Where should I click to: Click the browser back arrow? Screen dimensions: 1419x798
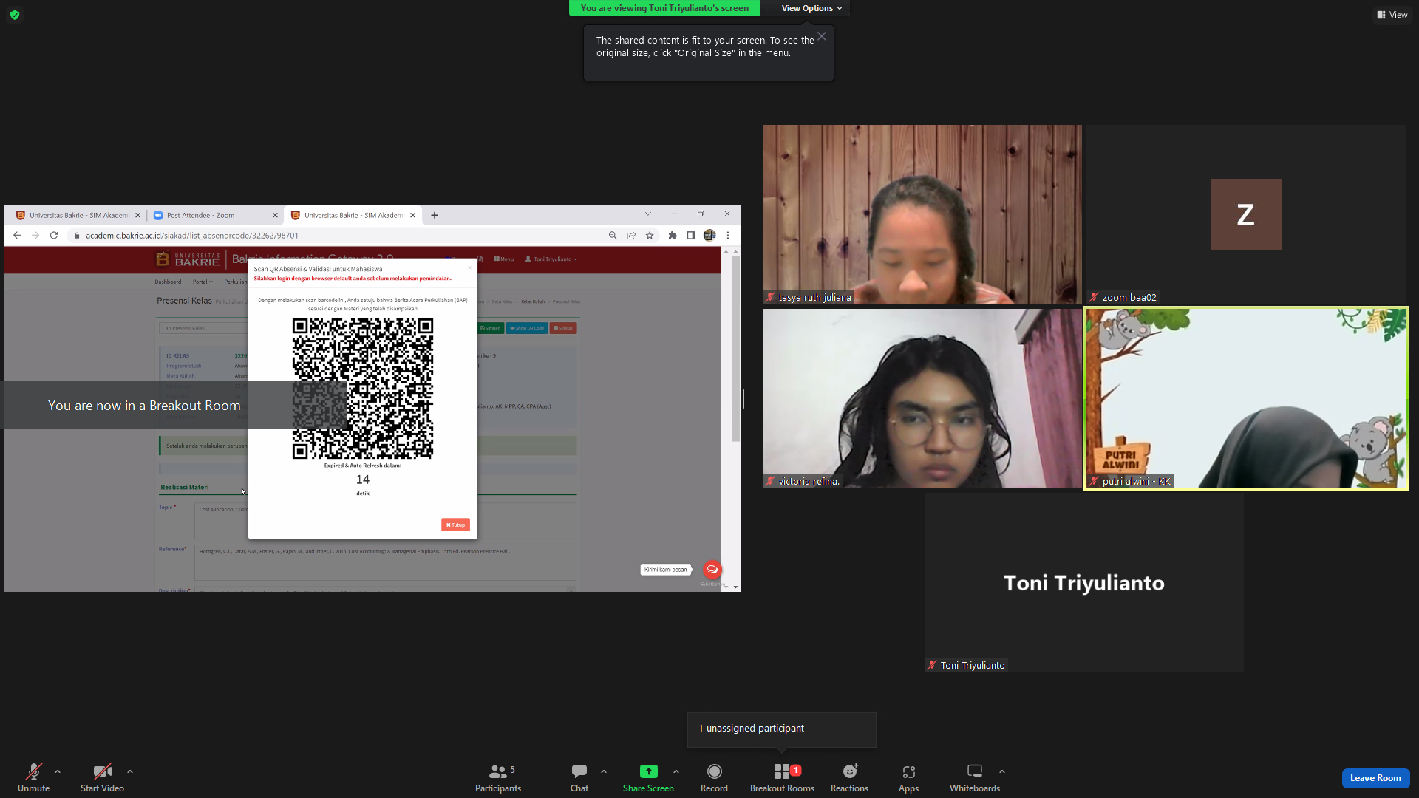coord(17,236)
